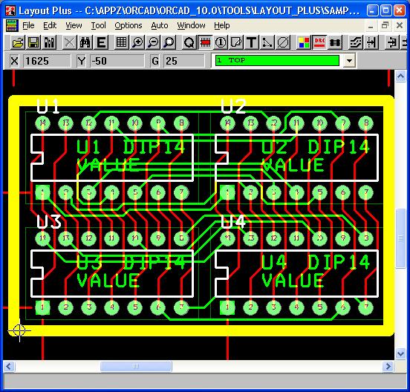Toggle Online DRC button

(319, 42)
